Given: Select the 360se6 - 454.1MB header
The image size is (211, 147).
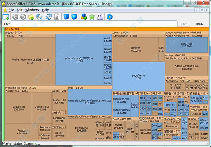Looking at the screenshot, I should point(187,78).
